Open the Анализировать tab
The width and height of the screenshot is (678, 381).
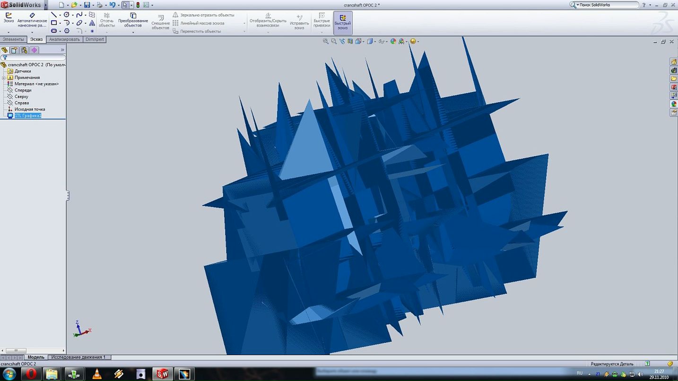click(64, 39)
